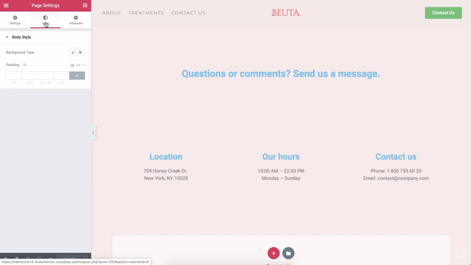Click the Top padding input field
Image resolution: width=471 pixels, height=265 pixels.
pos(14,75)
